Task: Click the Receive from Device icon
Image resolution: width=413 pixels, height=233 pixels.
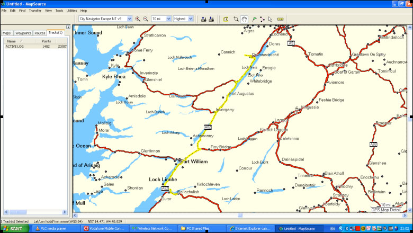Action: (x=211, y=19)
